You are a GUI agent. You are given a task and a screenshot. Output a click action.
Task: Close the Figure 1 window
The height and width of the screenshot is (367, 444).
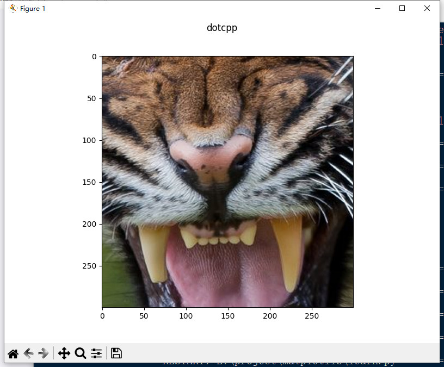pos(427,8)
